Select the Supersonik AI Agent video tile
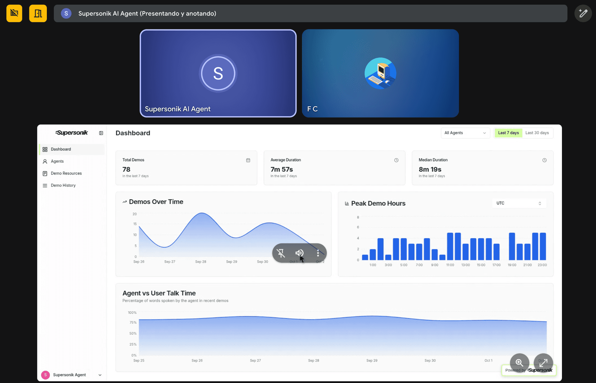Screen dimensions: 596x383 point(218,73)
